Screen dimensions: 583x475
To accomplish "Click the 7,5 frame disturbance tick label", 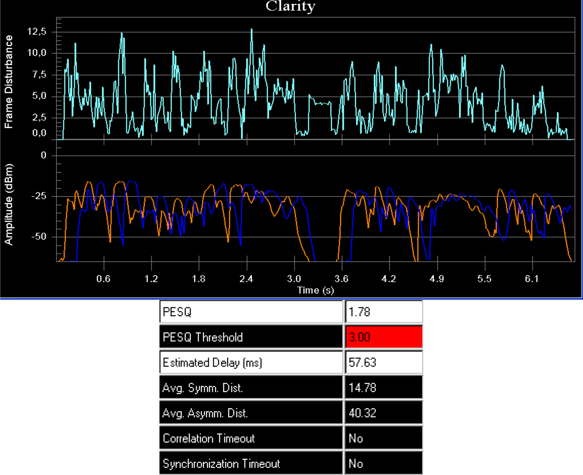I will [x=40, y=75].
